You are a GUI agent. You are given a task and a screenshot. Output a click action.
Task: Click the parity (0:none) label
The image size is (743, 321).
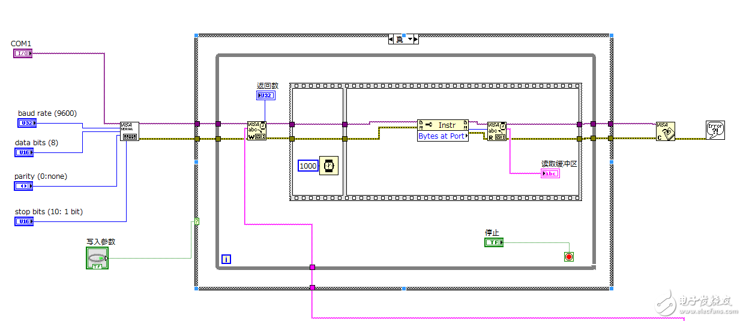tap(41, 176)
